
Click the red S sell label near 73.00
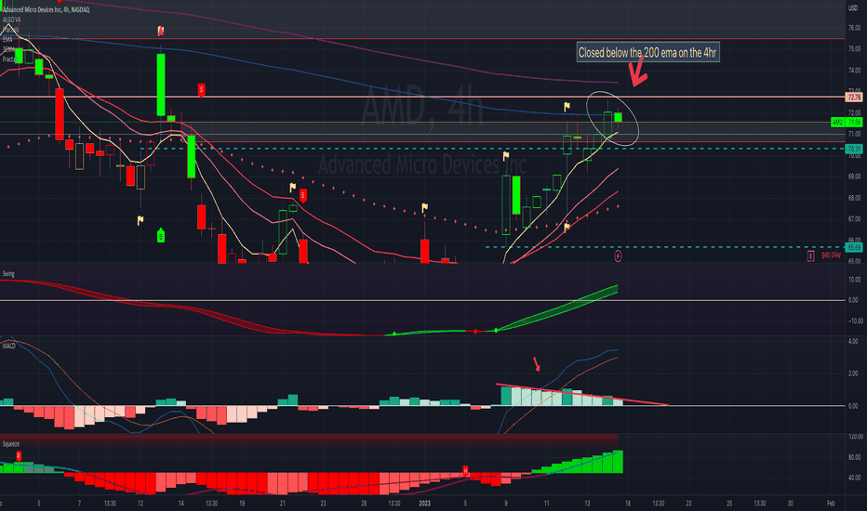(x=201, y=89)
